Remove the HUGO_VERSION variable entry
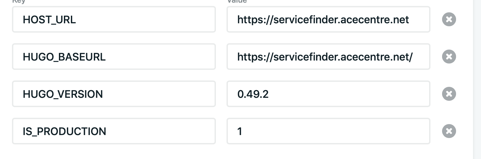This screenshot has width=481, height=159. [x=449, y=94]
